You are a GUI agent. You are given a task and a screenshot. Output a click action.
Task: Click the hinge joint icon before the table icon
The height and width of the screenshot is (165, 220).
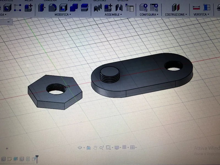119,8
